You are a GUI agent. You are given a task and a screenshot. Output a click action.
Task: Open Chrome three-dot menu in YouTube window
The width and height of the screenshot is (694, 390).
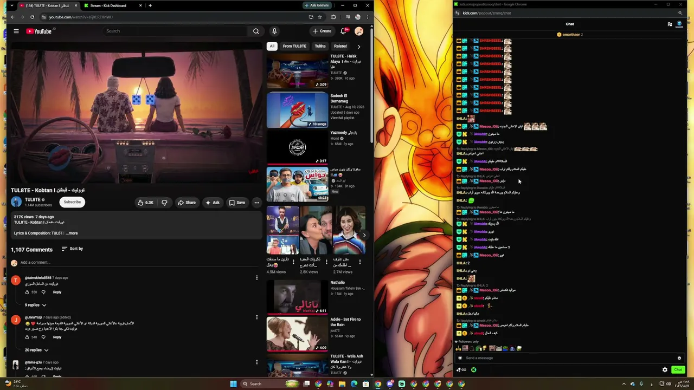point(368,17)
